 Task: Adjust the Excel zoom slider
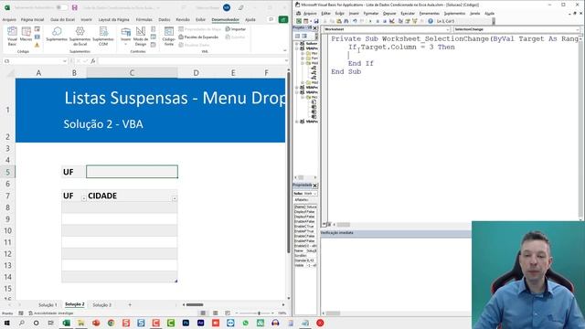[259, 313]
